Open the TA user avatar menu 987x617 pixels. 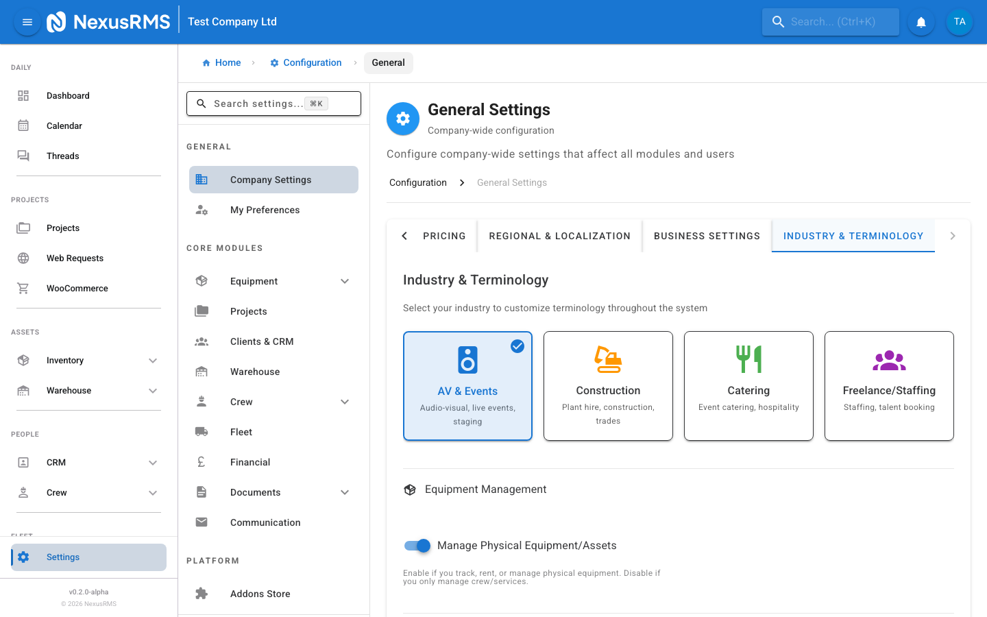(959, 21)
